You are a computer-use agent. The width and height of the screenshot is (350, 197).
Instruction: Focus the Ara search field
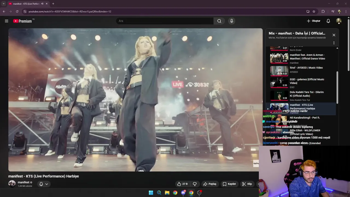[x=165, y=21]
